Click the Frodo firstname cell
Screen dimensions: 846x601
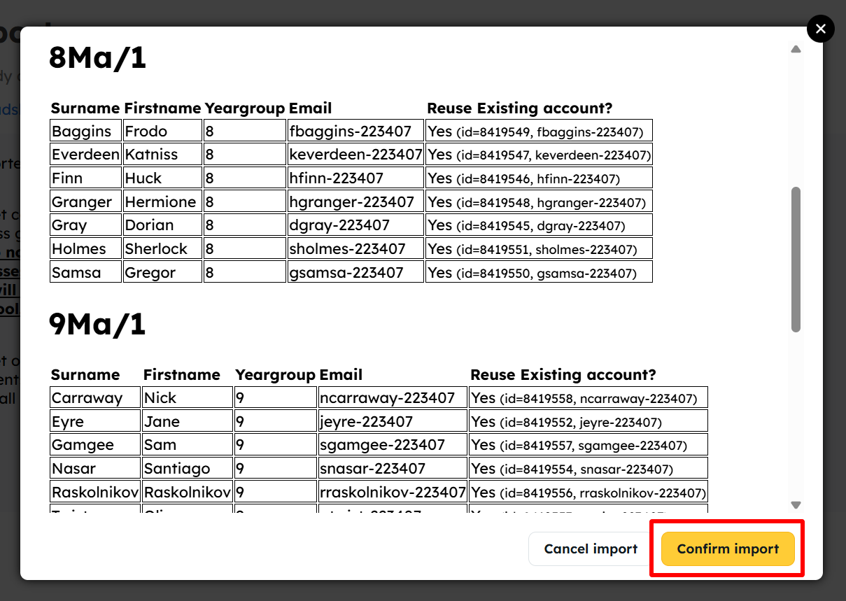(x=163, y=131)
